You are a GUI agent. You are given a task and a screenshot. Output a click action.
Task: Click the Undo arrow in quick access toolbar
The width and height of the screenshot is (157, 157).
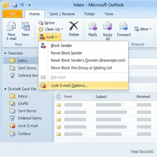(22, 5)
